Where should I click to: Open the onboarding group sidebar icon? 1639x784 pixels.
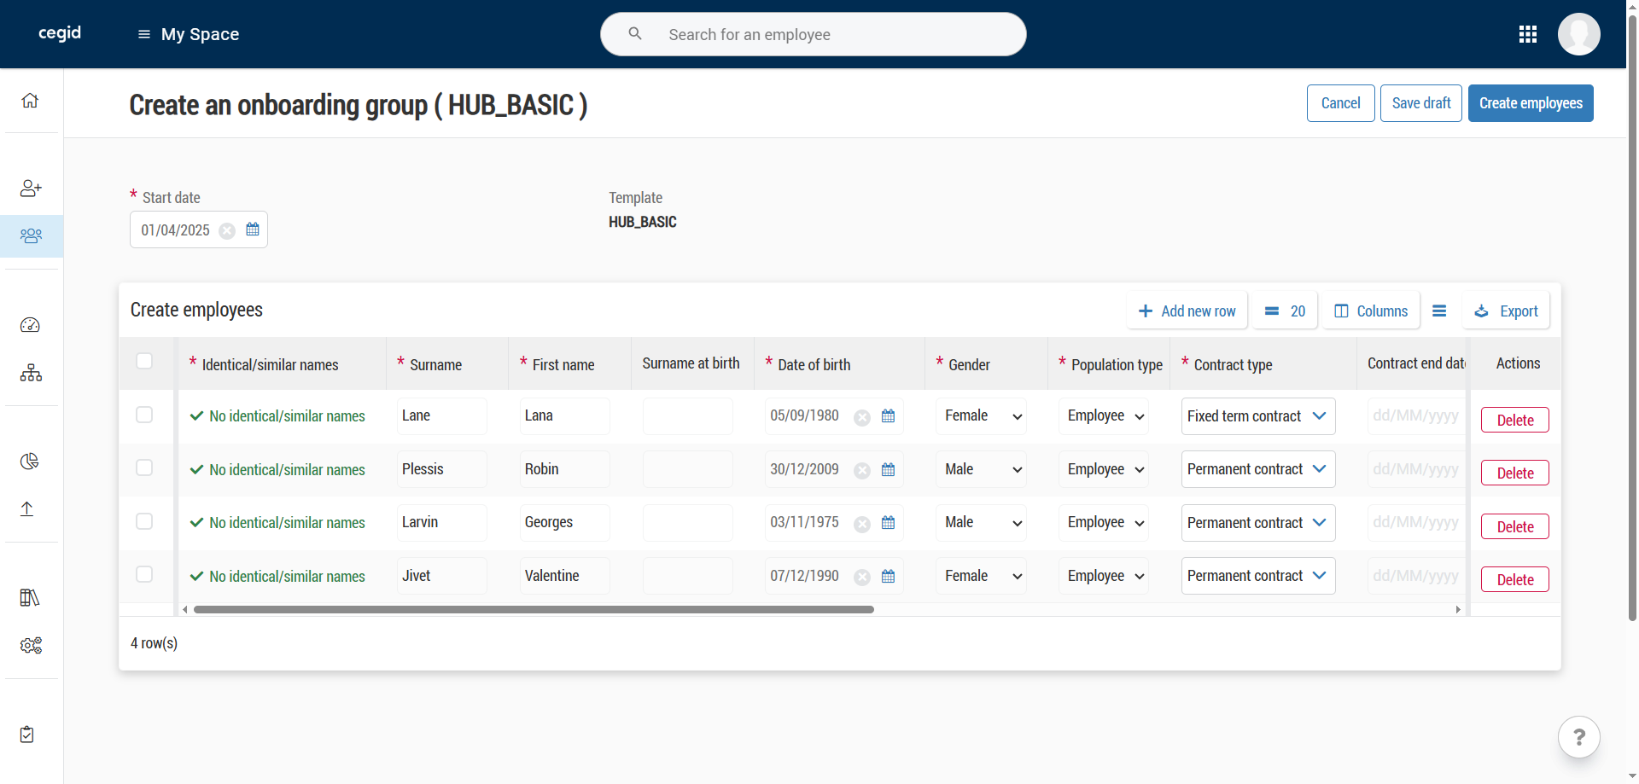coord(31,235)
